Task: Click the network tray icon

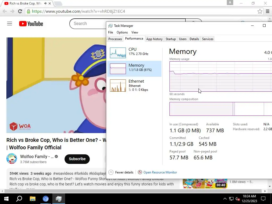Action: 231,199
